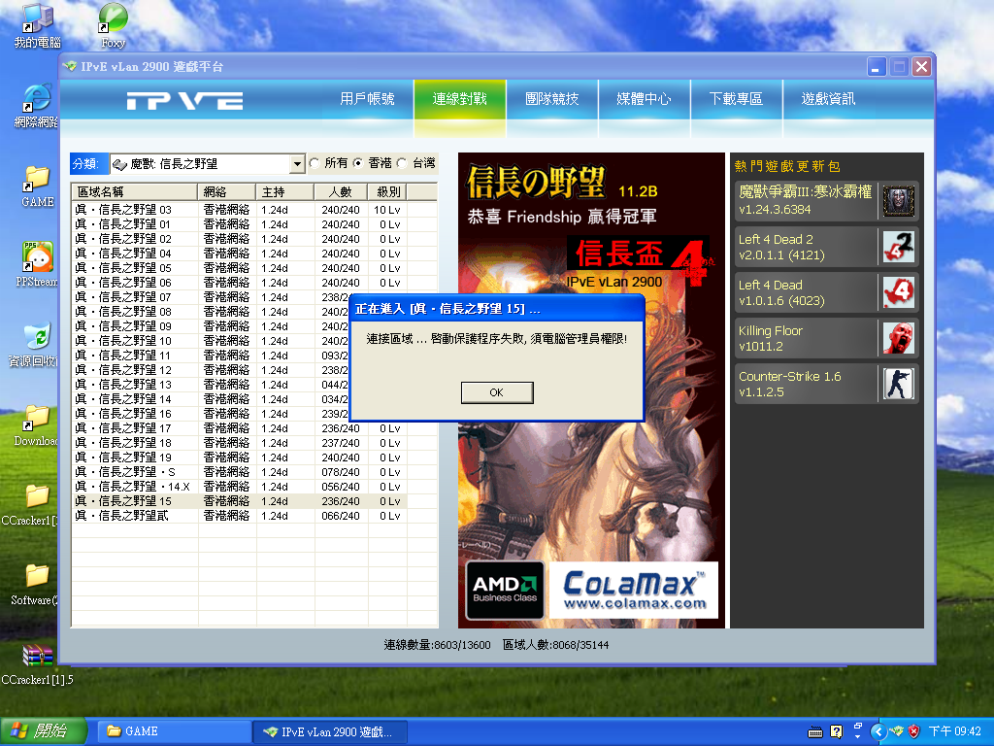Viewport: 994px width, 746px height.
Task: Click the Counter-Strike 1.6 icon
Action: (899, 384)
